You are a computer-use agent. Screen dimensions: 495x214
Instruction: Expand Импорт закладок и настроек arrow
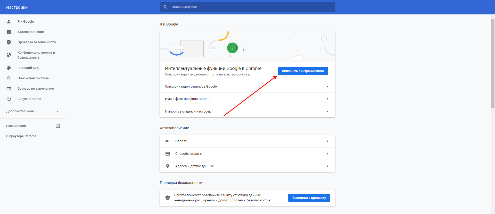[x=327, y=112]
